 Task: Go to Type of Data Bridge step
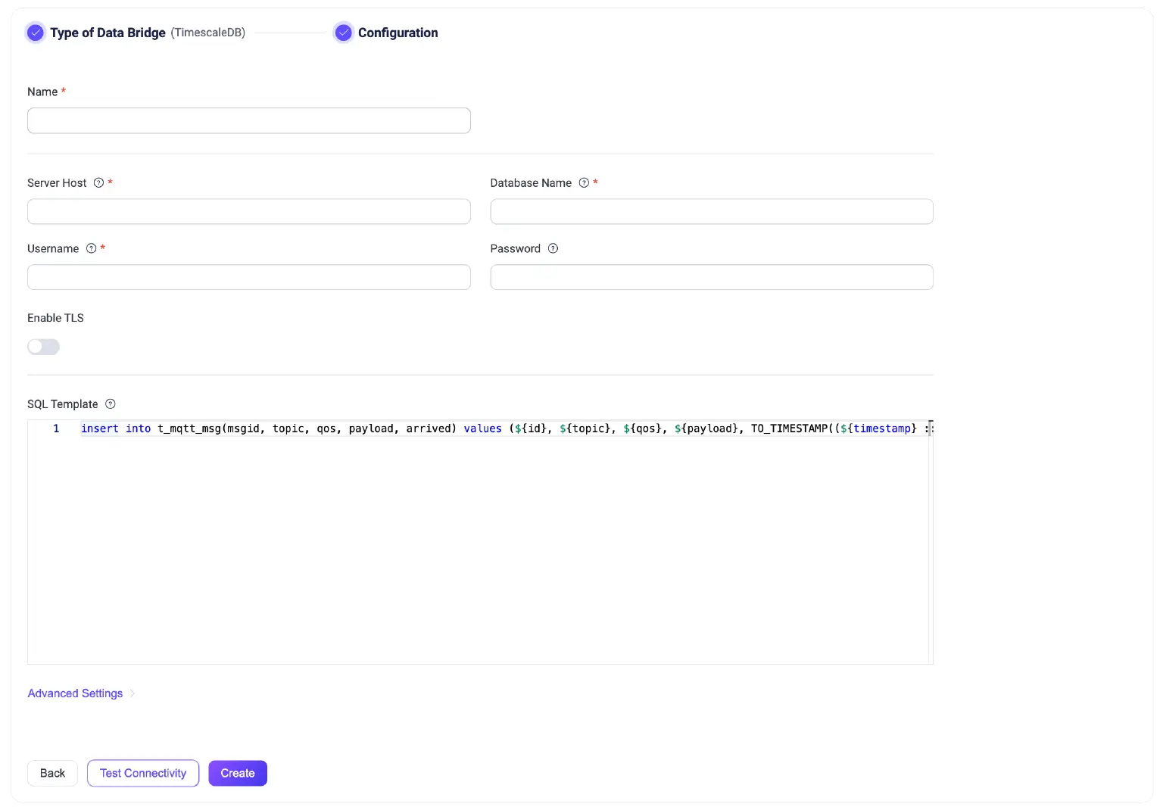pos(108,33)
